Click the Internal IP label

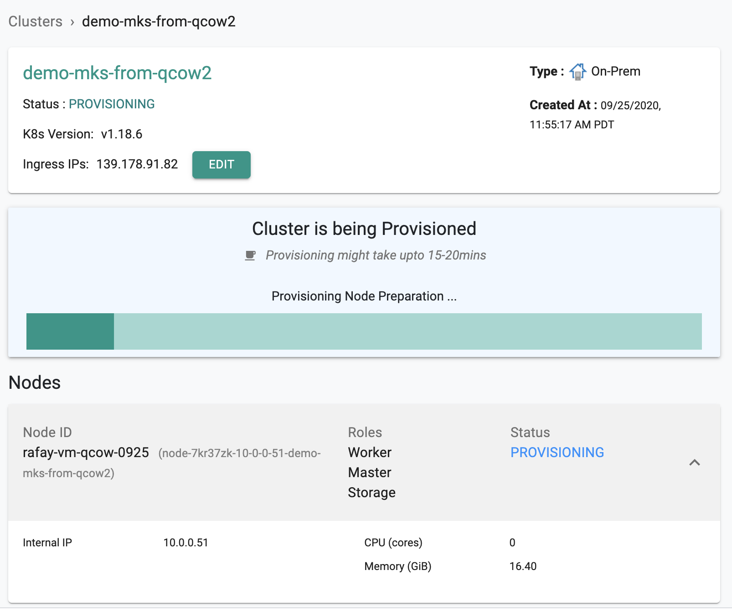[47, 543]
